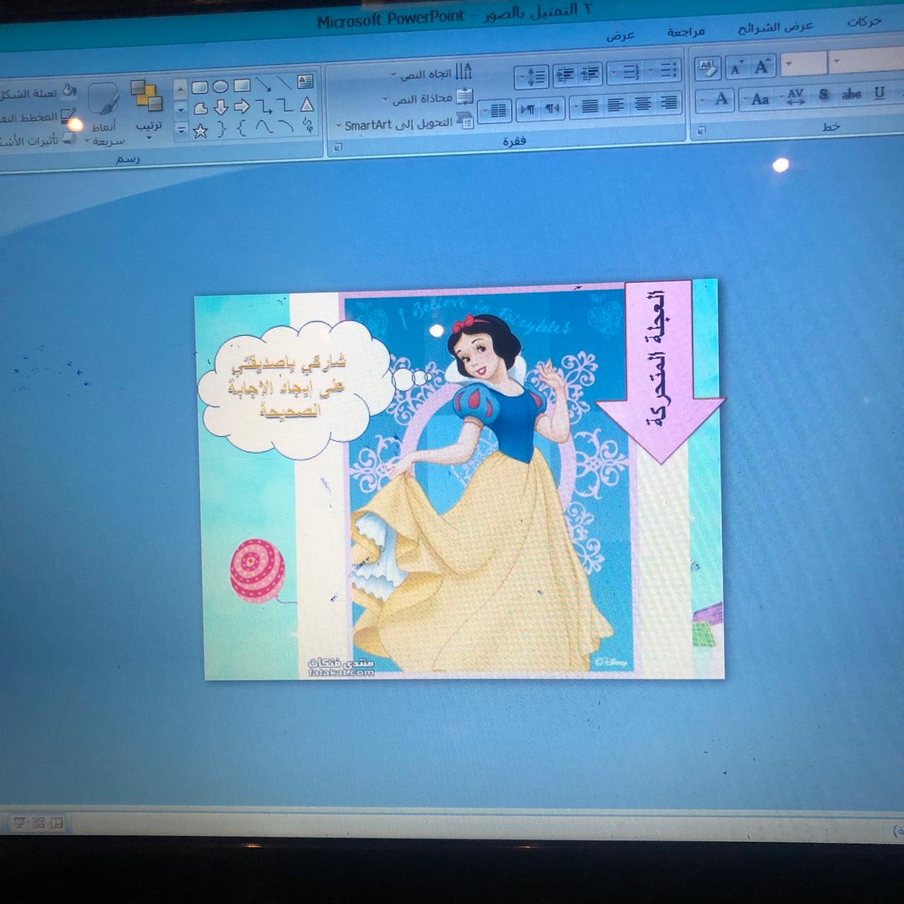This screenshot has width=904, height=904.
Task: Open the columns dropdown
Action: 494,110
